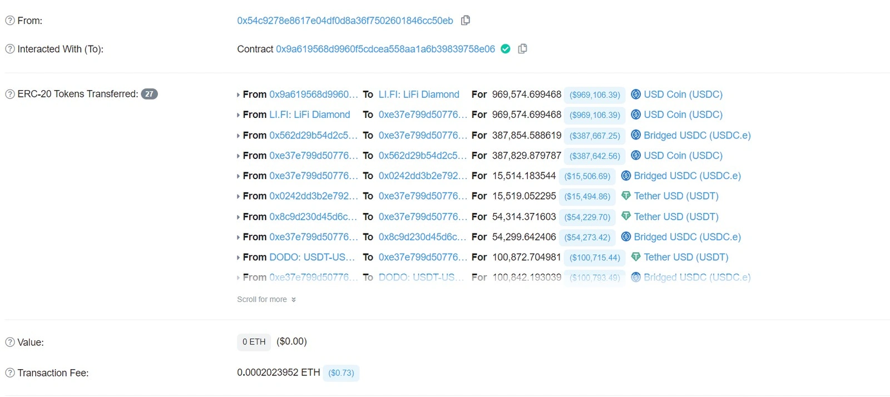Click the help icon beside Interacted With
Screen dimensions: 890x397
(x=10, y=49)
